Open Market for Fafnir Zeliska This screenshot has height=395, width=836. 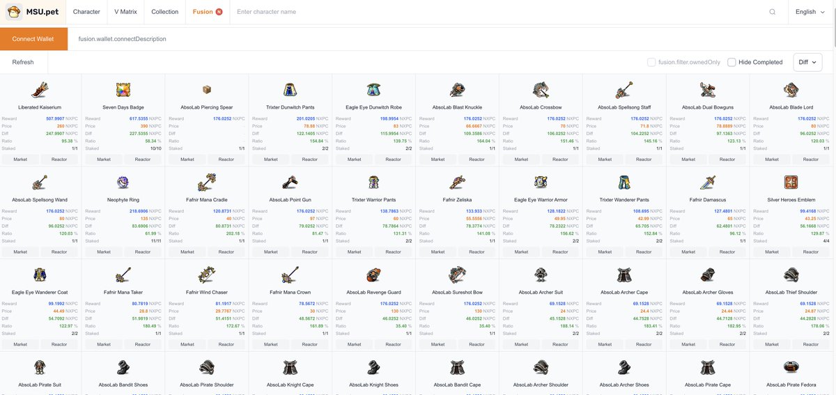pyautogui.click(x=438, y=251)
